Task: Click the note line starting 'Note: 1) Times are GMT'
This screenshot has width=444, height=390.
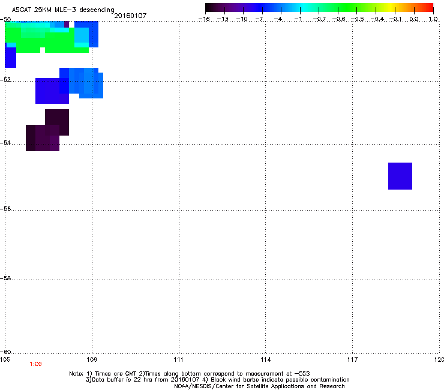Action: click(x=190, y=374)
